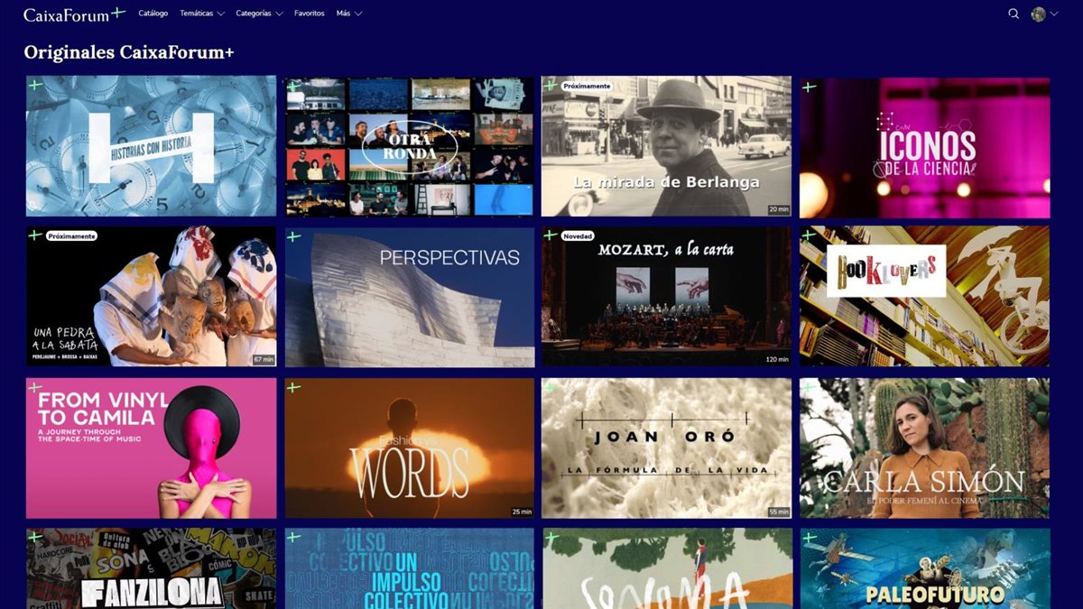The image size is (1083, 609).
Task: Open the Paleofuturo thumbnail
Action: pyautogui.click(x=925, y=568)
